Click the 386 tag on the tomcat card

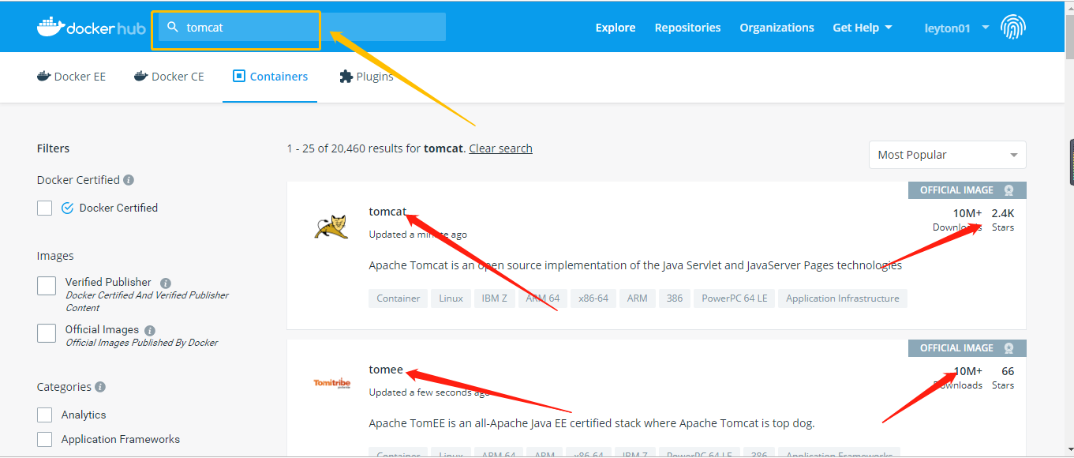pos(675,298)
